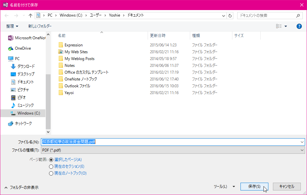The height and width of the screenshot is (195, 307).
Task: Open help with the question mark icon
Action: coord(299,26)
